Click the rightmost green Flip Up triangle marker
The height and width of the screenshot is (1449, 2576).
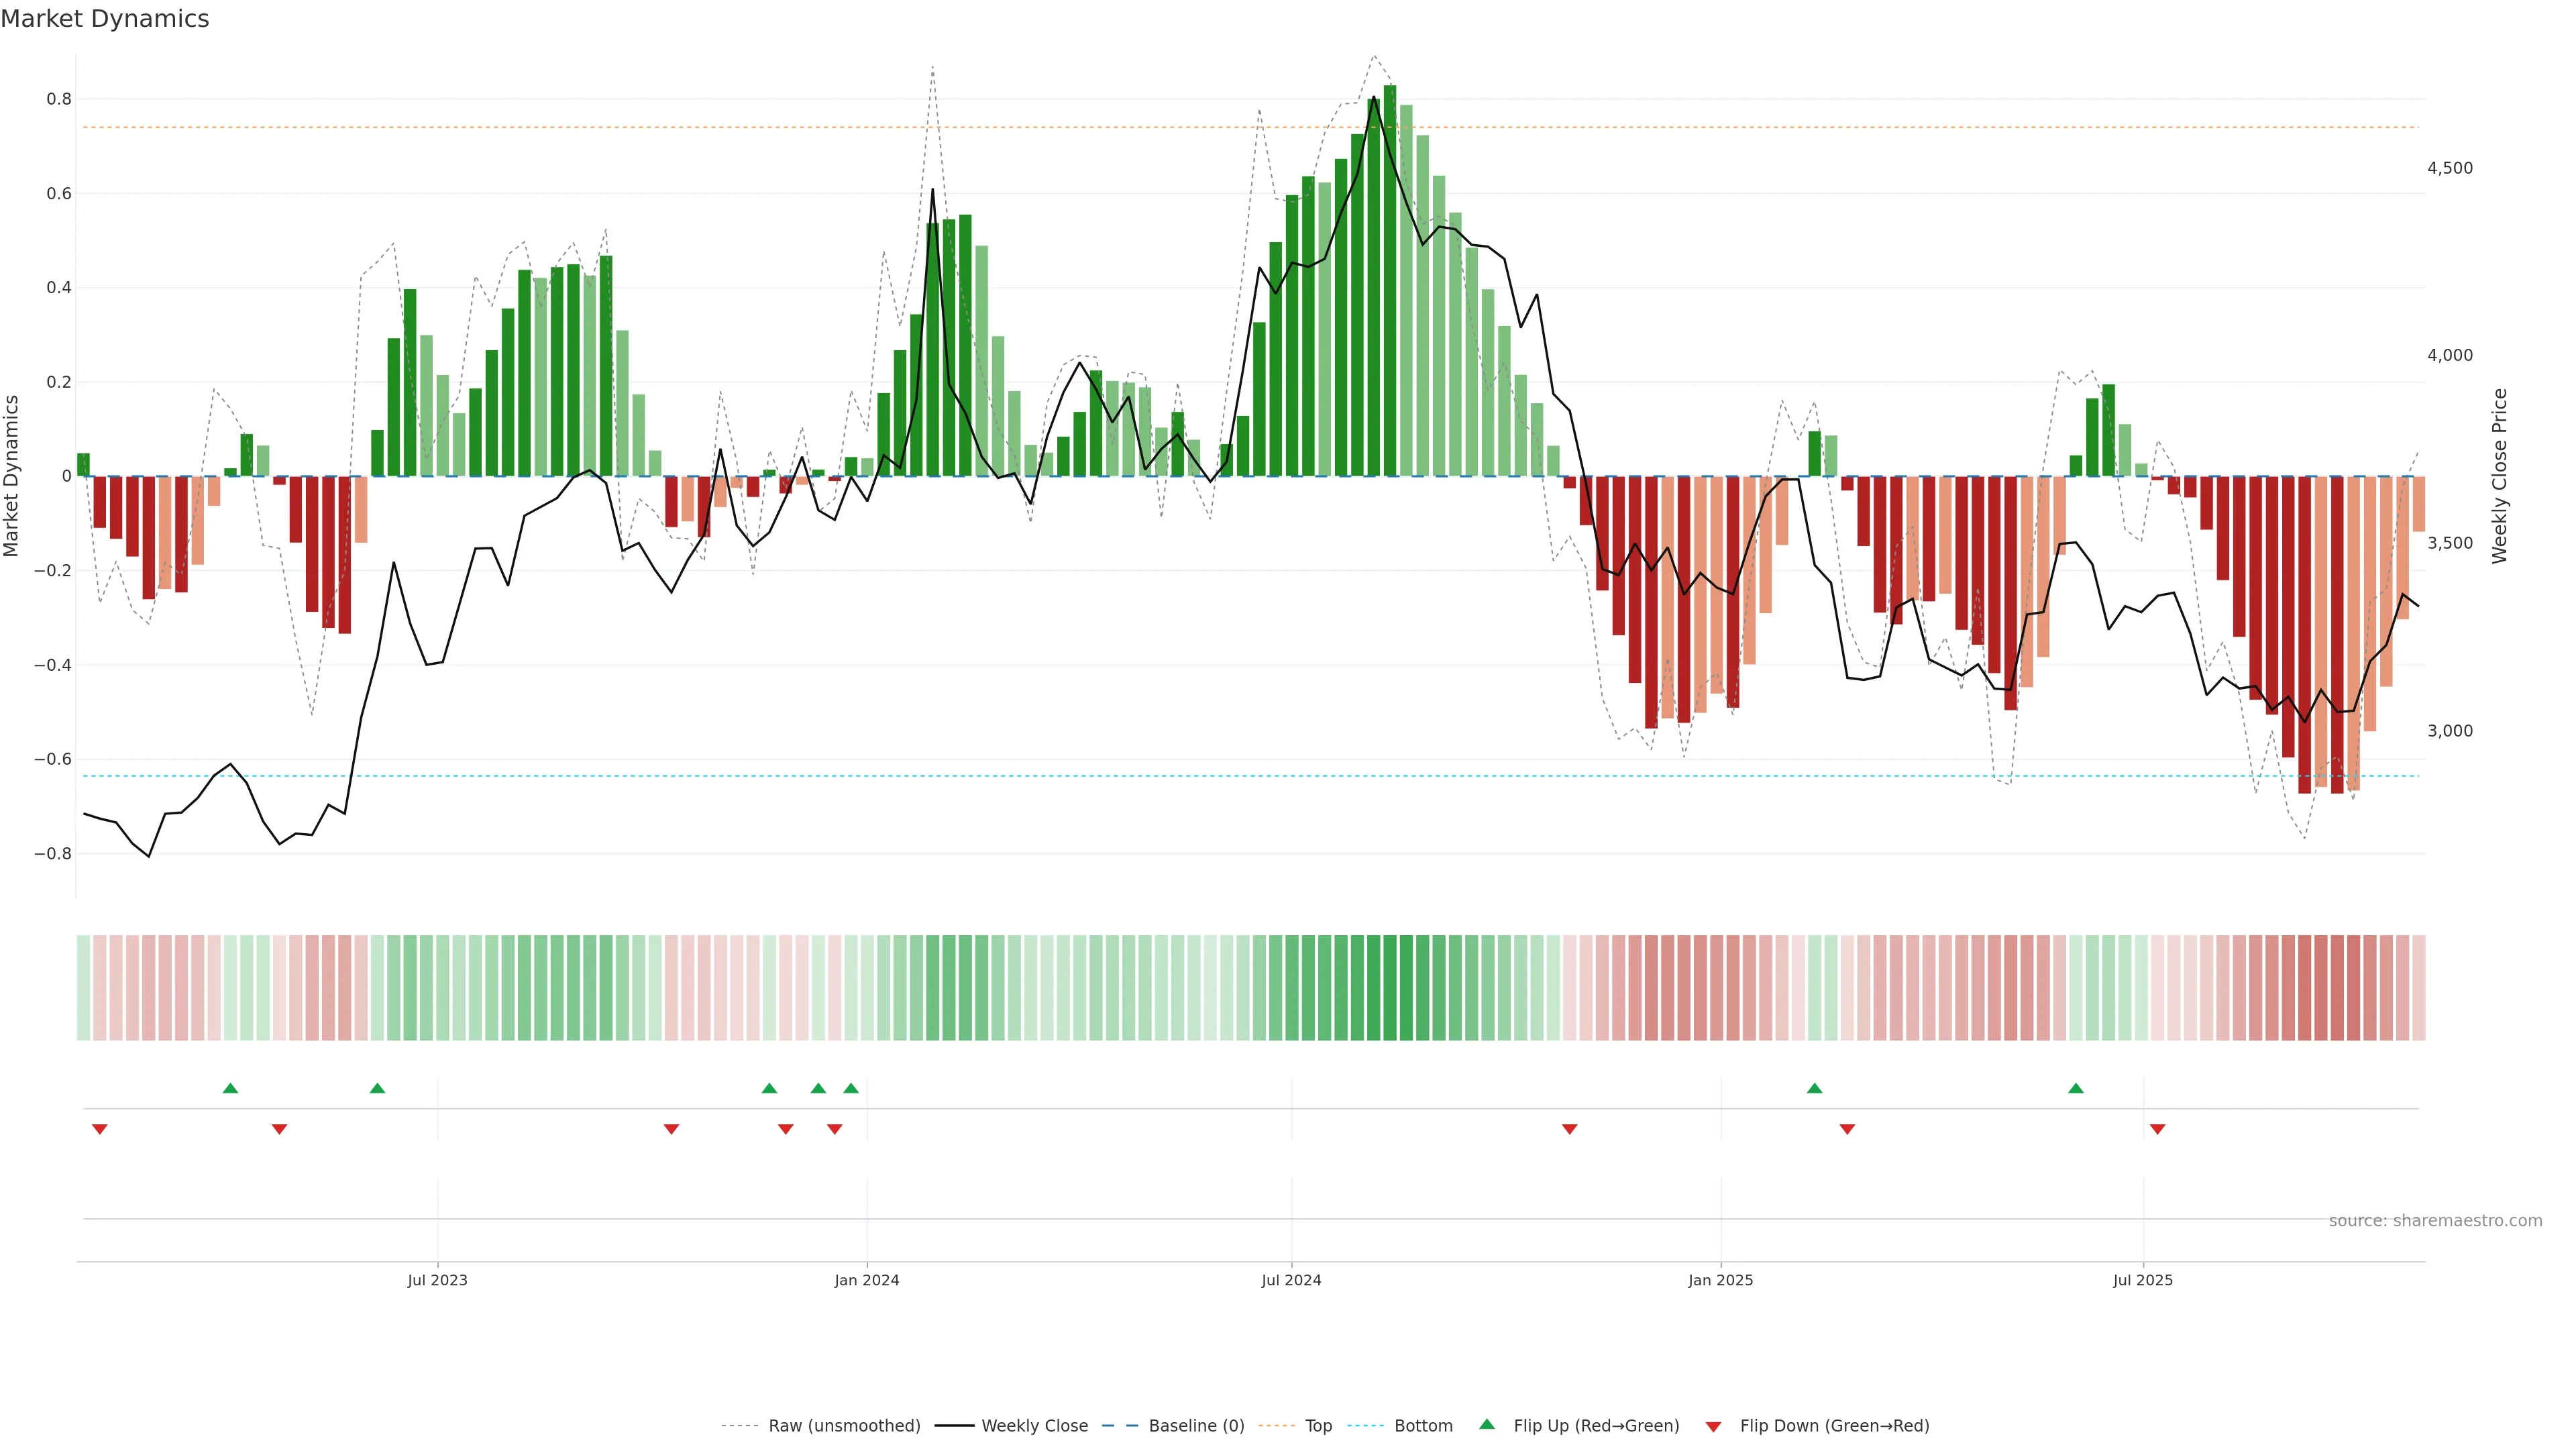(2076, 1088)
